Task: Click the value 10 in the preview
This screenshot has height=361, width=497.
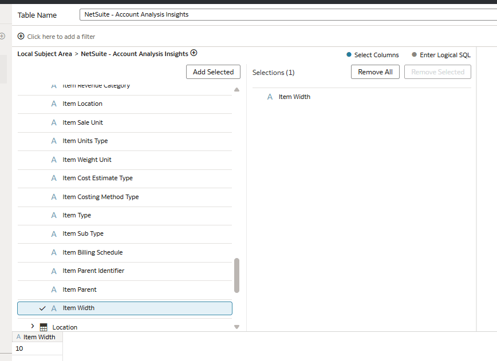Action: tap(19, 348)
